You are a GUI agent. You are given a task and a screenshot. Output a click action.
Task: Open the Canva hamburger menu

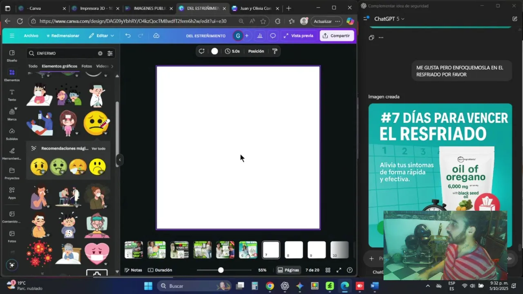(12, 36)
